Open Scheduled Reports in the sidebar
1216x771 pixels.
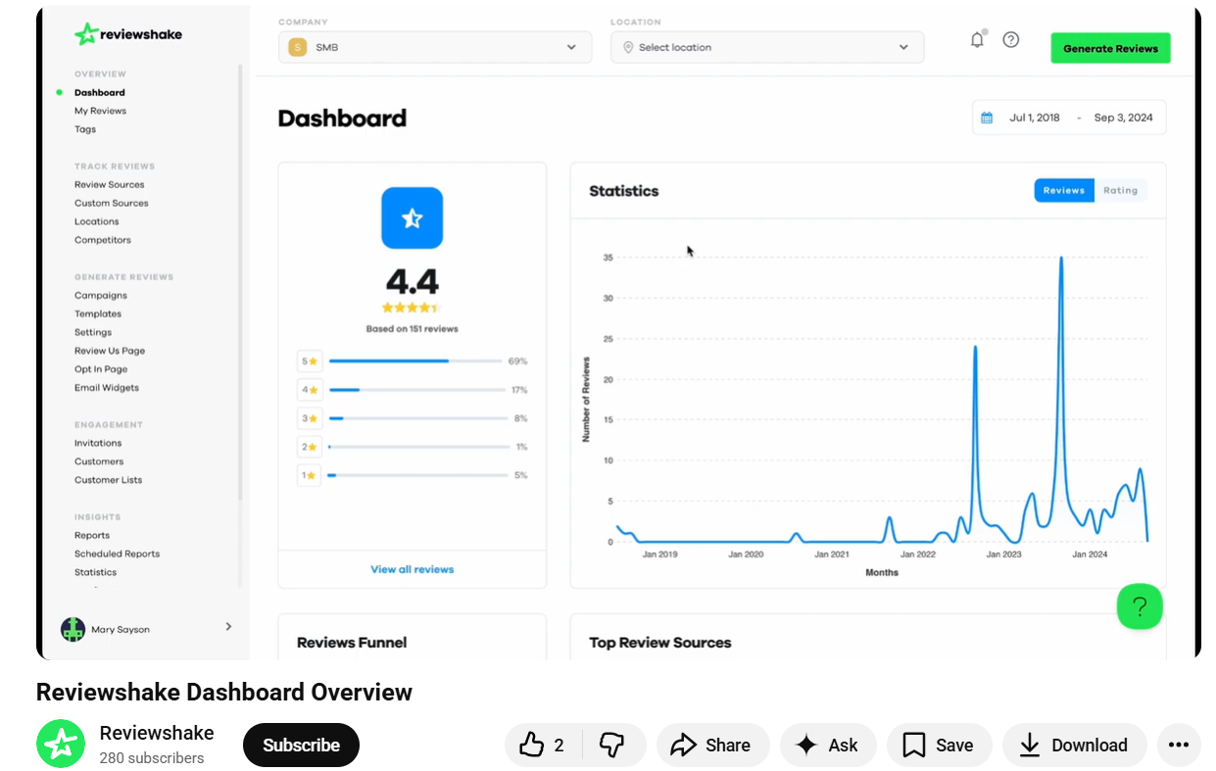(117, 554)
